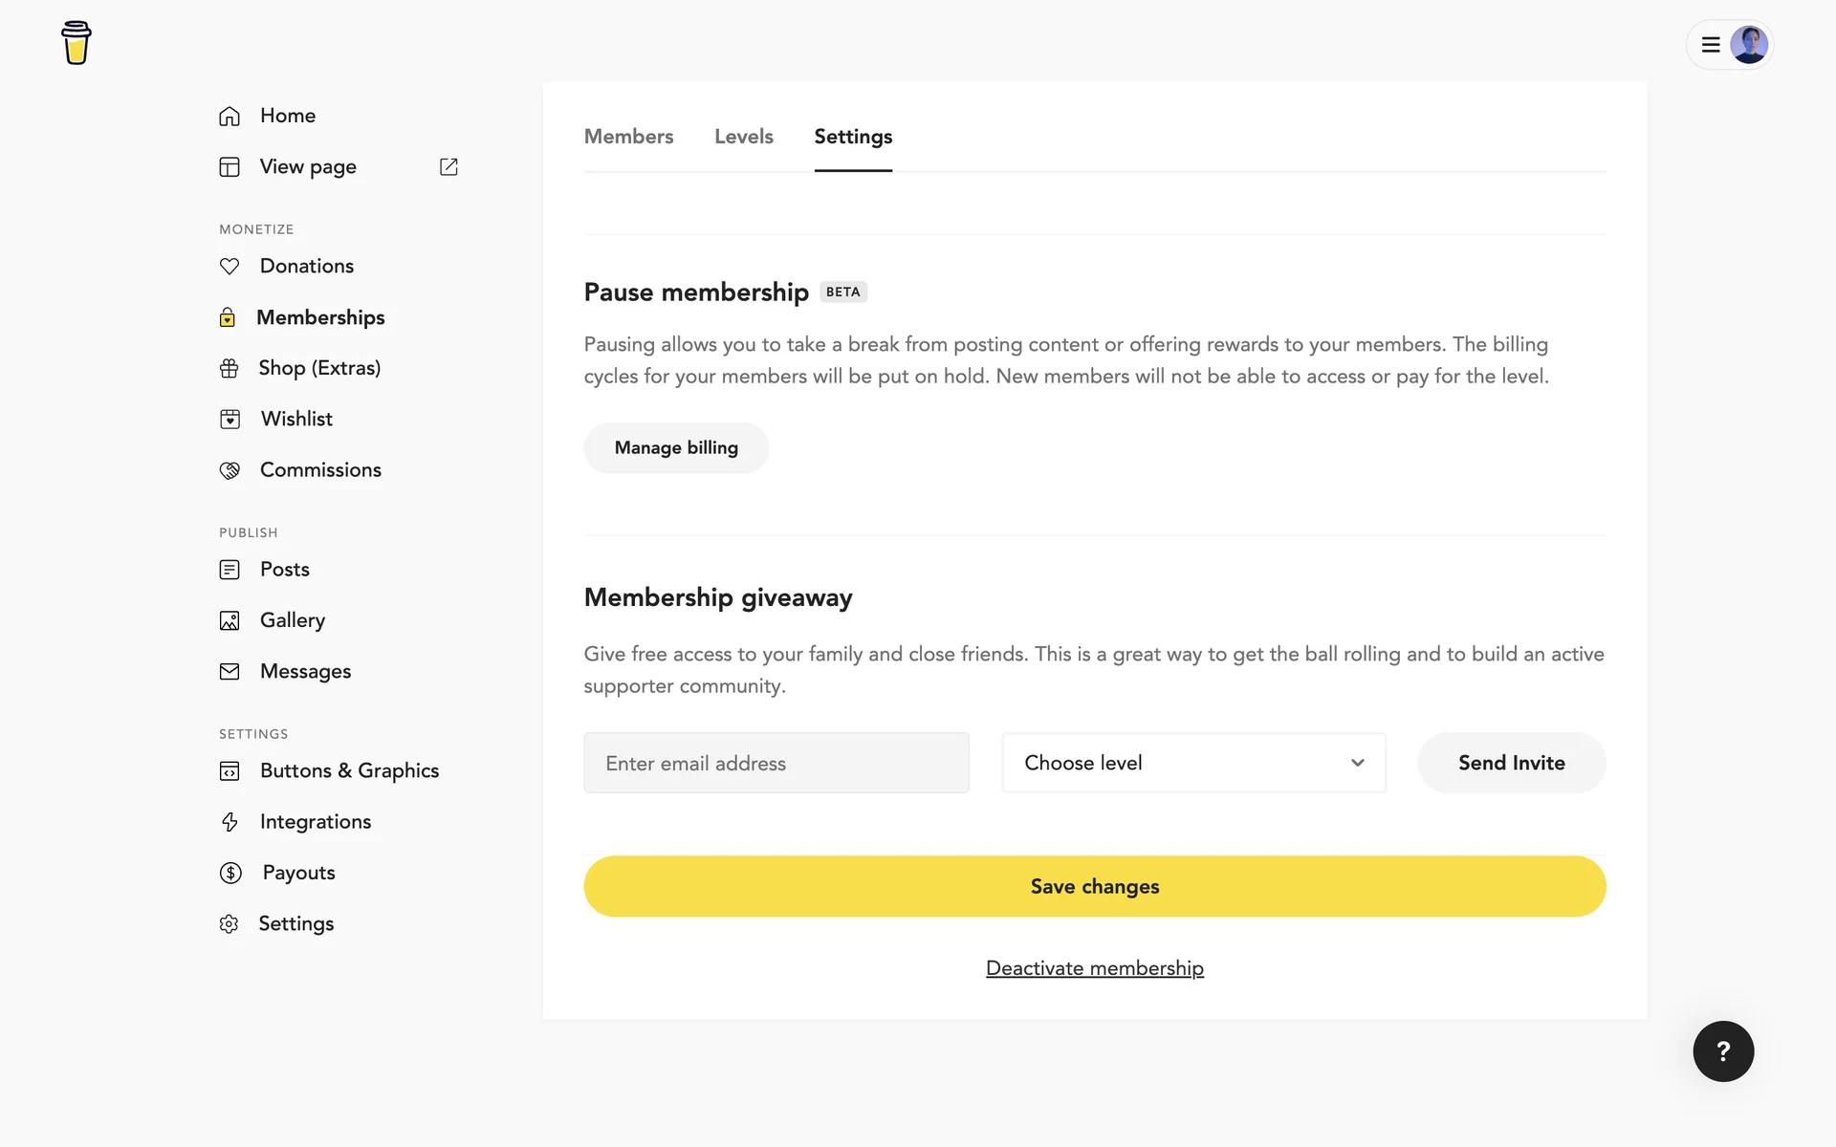Open the external link icon beside View page

[x=448, y=167]
